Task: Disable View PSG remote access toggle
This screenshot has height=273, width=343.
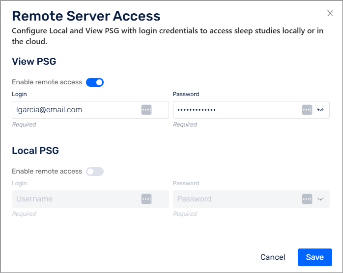Action: pyautogui.click(x=95, y=82)
